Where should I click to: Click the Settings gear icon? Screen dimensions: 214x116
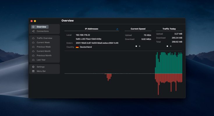[x=33, y=67]
